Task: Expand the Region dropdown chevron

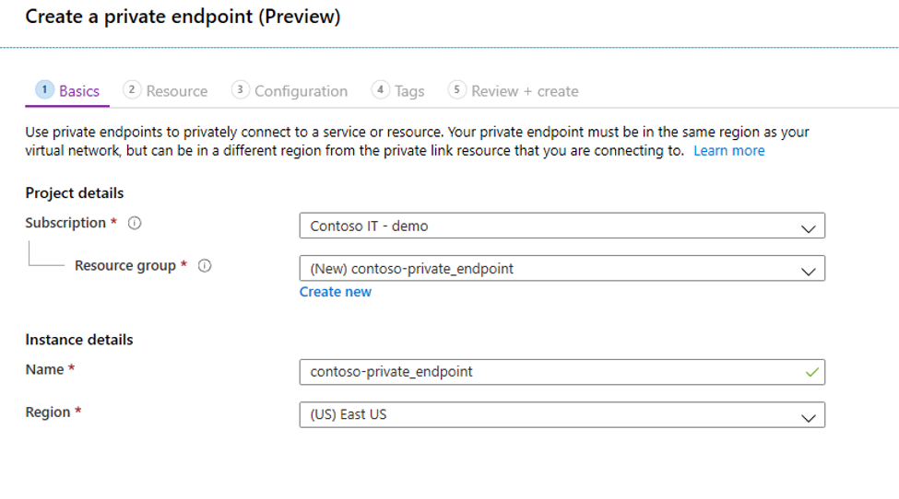Action: [x=809, y=417]
